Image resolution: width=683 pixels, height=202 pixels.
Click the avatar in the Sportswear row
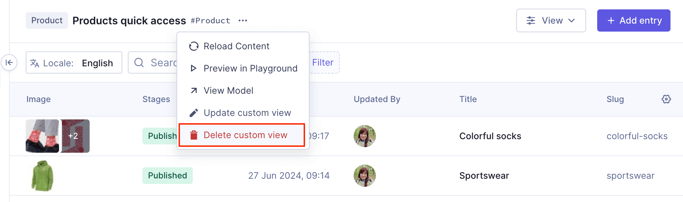point(365,176)
